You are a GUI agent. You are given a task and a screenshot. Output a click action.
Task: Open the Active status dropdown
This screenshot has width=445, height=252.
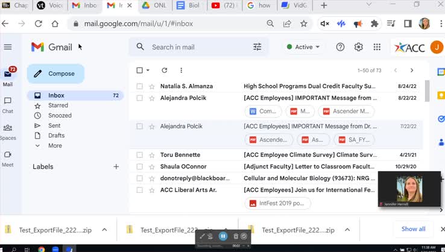[x=303, y=47]
